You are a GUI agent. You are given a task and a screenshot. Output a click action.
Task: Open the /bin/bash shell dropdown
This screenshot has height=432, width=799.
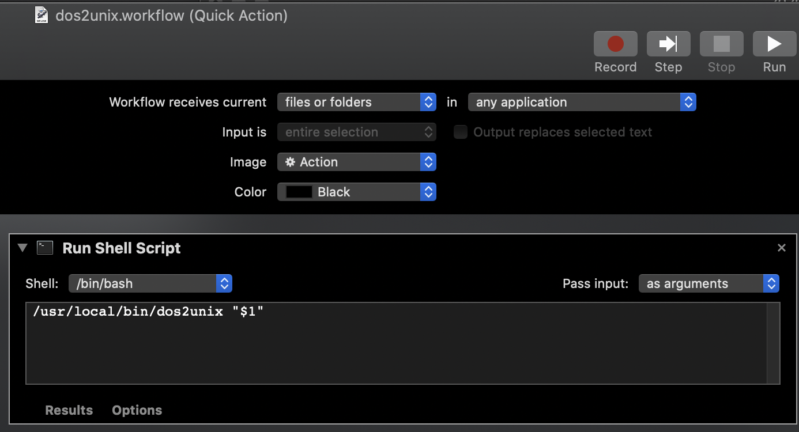[150, 283]
